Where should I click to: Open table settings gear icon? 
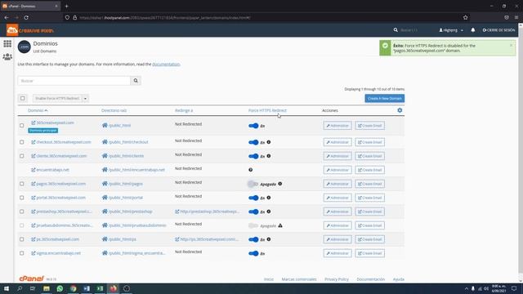click(x=400, y=110)
